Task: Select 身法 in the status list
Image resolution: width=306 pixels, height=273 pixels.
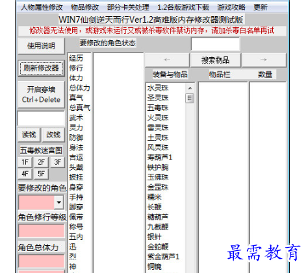Action: 76,148
